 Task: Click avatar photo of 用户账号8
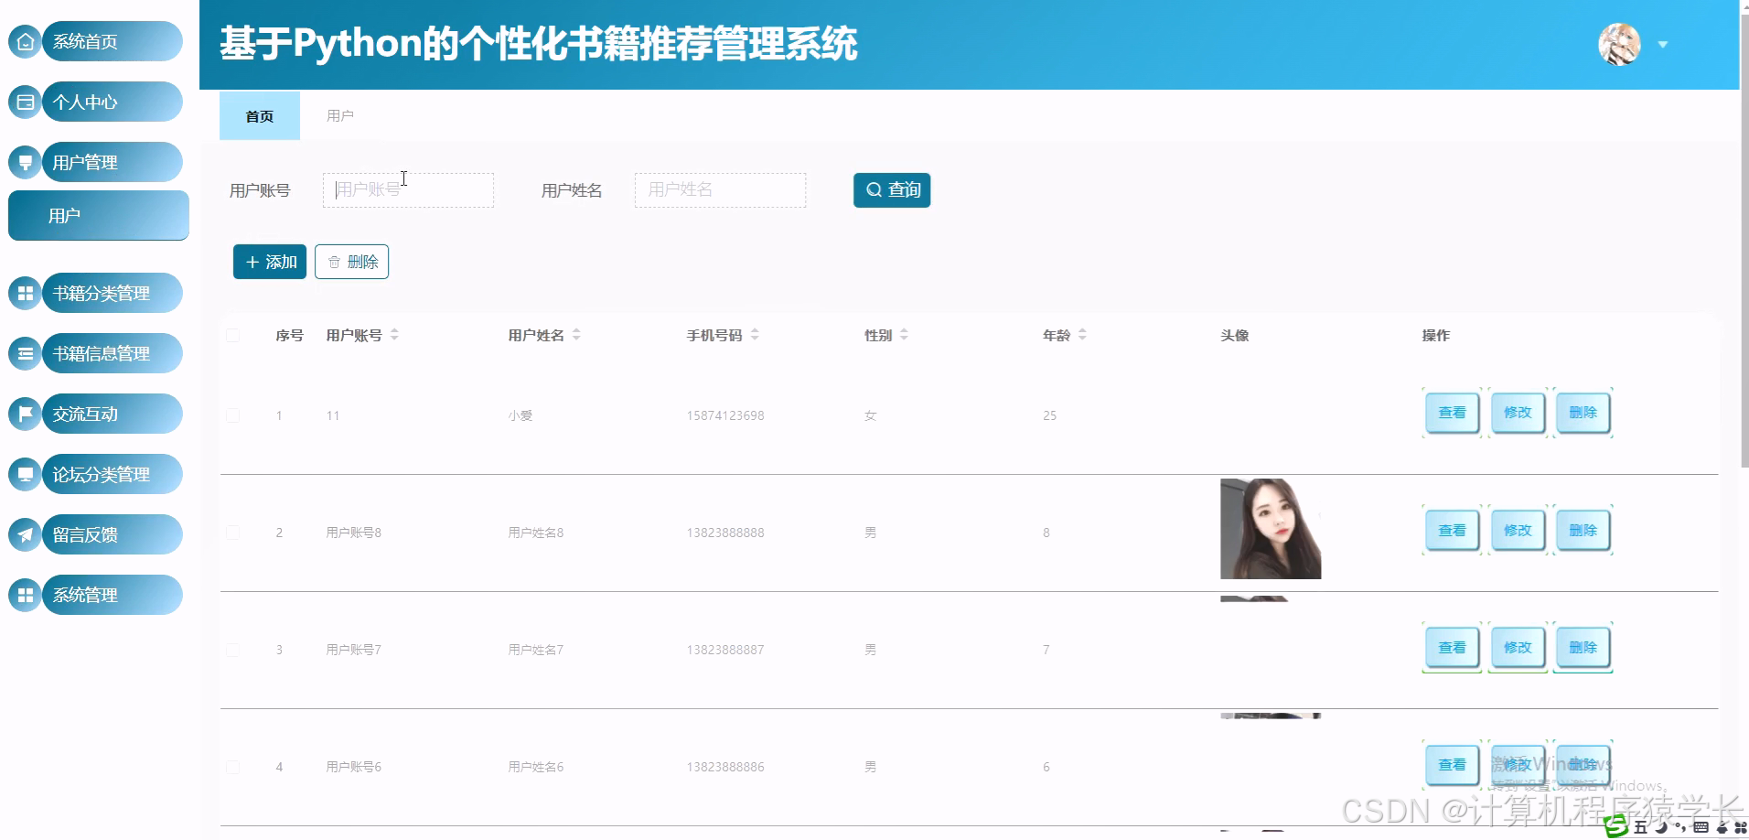(x=1271, y=529)
